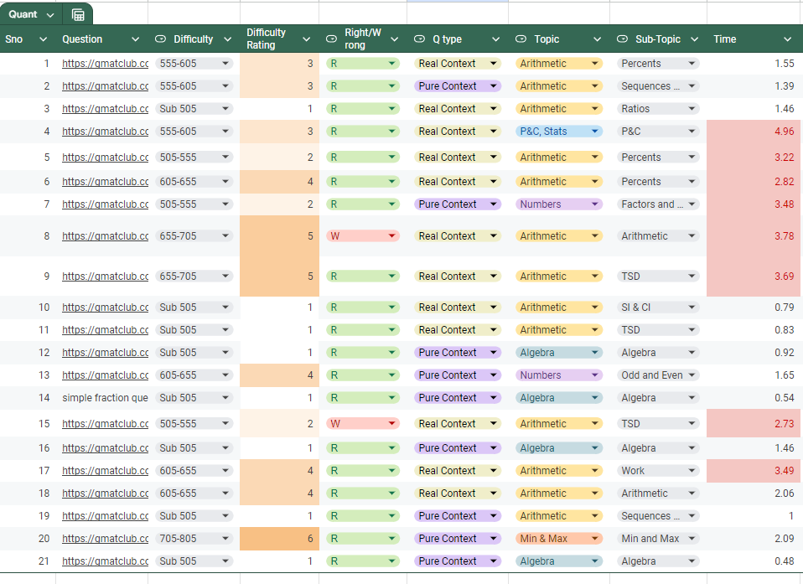Open the Question column header menu arrow
803x584 pixels.
[x=134, y=39]
